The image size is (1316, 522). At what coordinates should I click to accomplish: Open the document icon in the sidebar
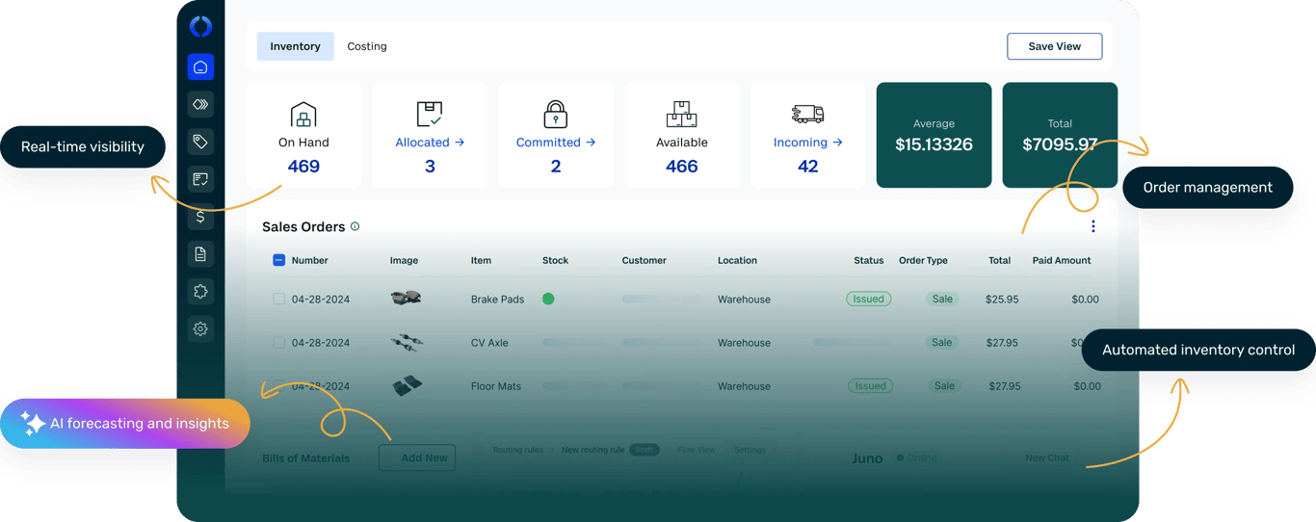pos(200,254)
